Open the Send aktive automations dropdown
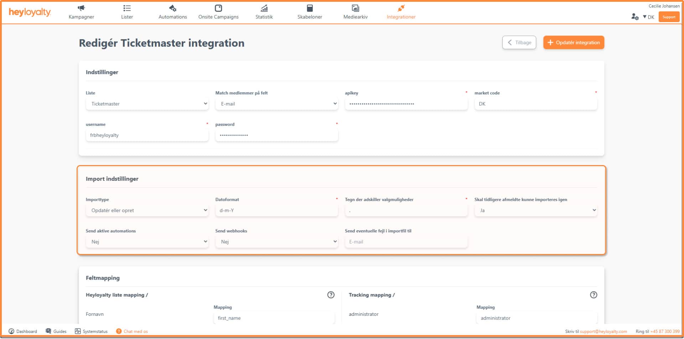 click(x=147, y=242)
